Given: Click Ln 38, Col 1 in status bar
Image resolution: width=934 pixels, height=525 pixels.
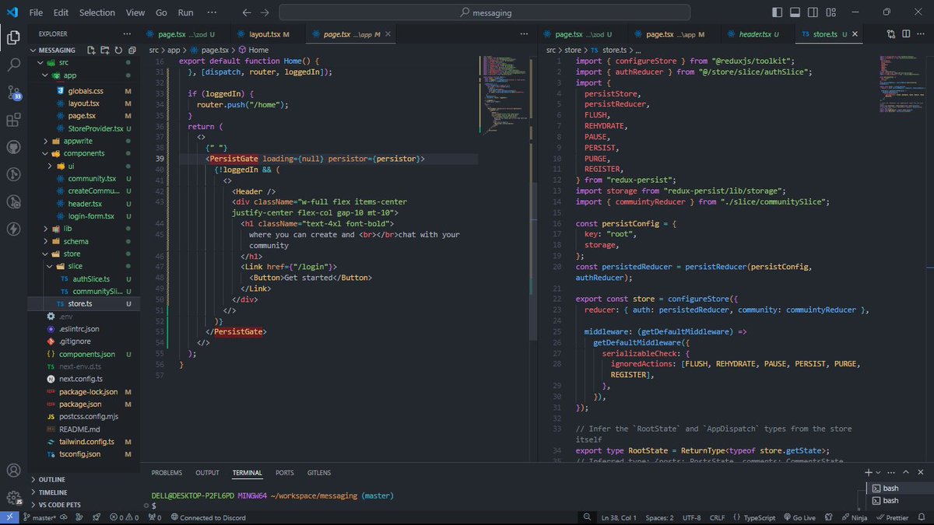Looking at the screenshot, I should coord(619,517).
